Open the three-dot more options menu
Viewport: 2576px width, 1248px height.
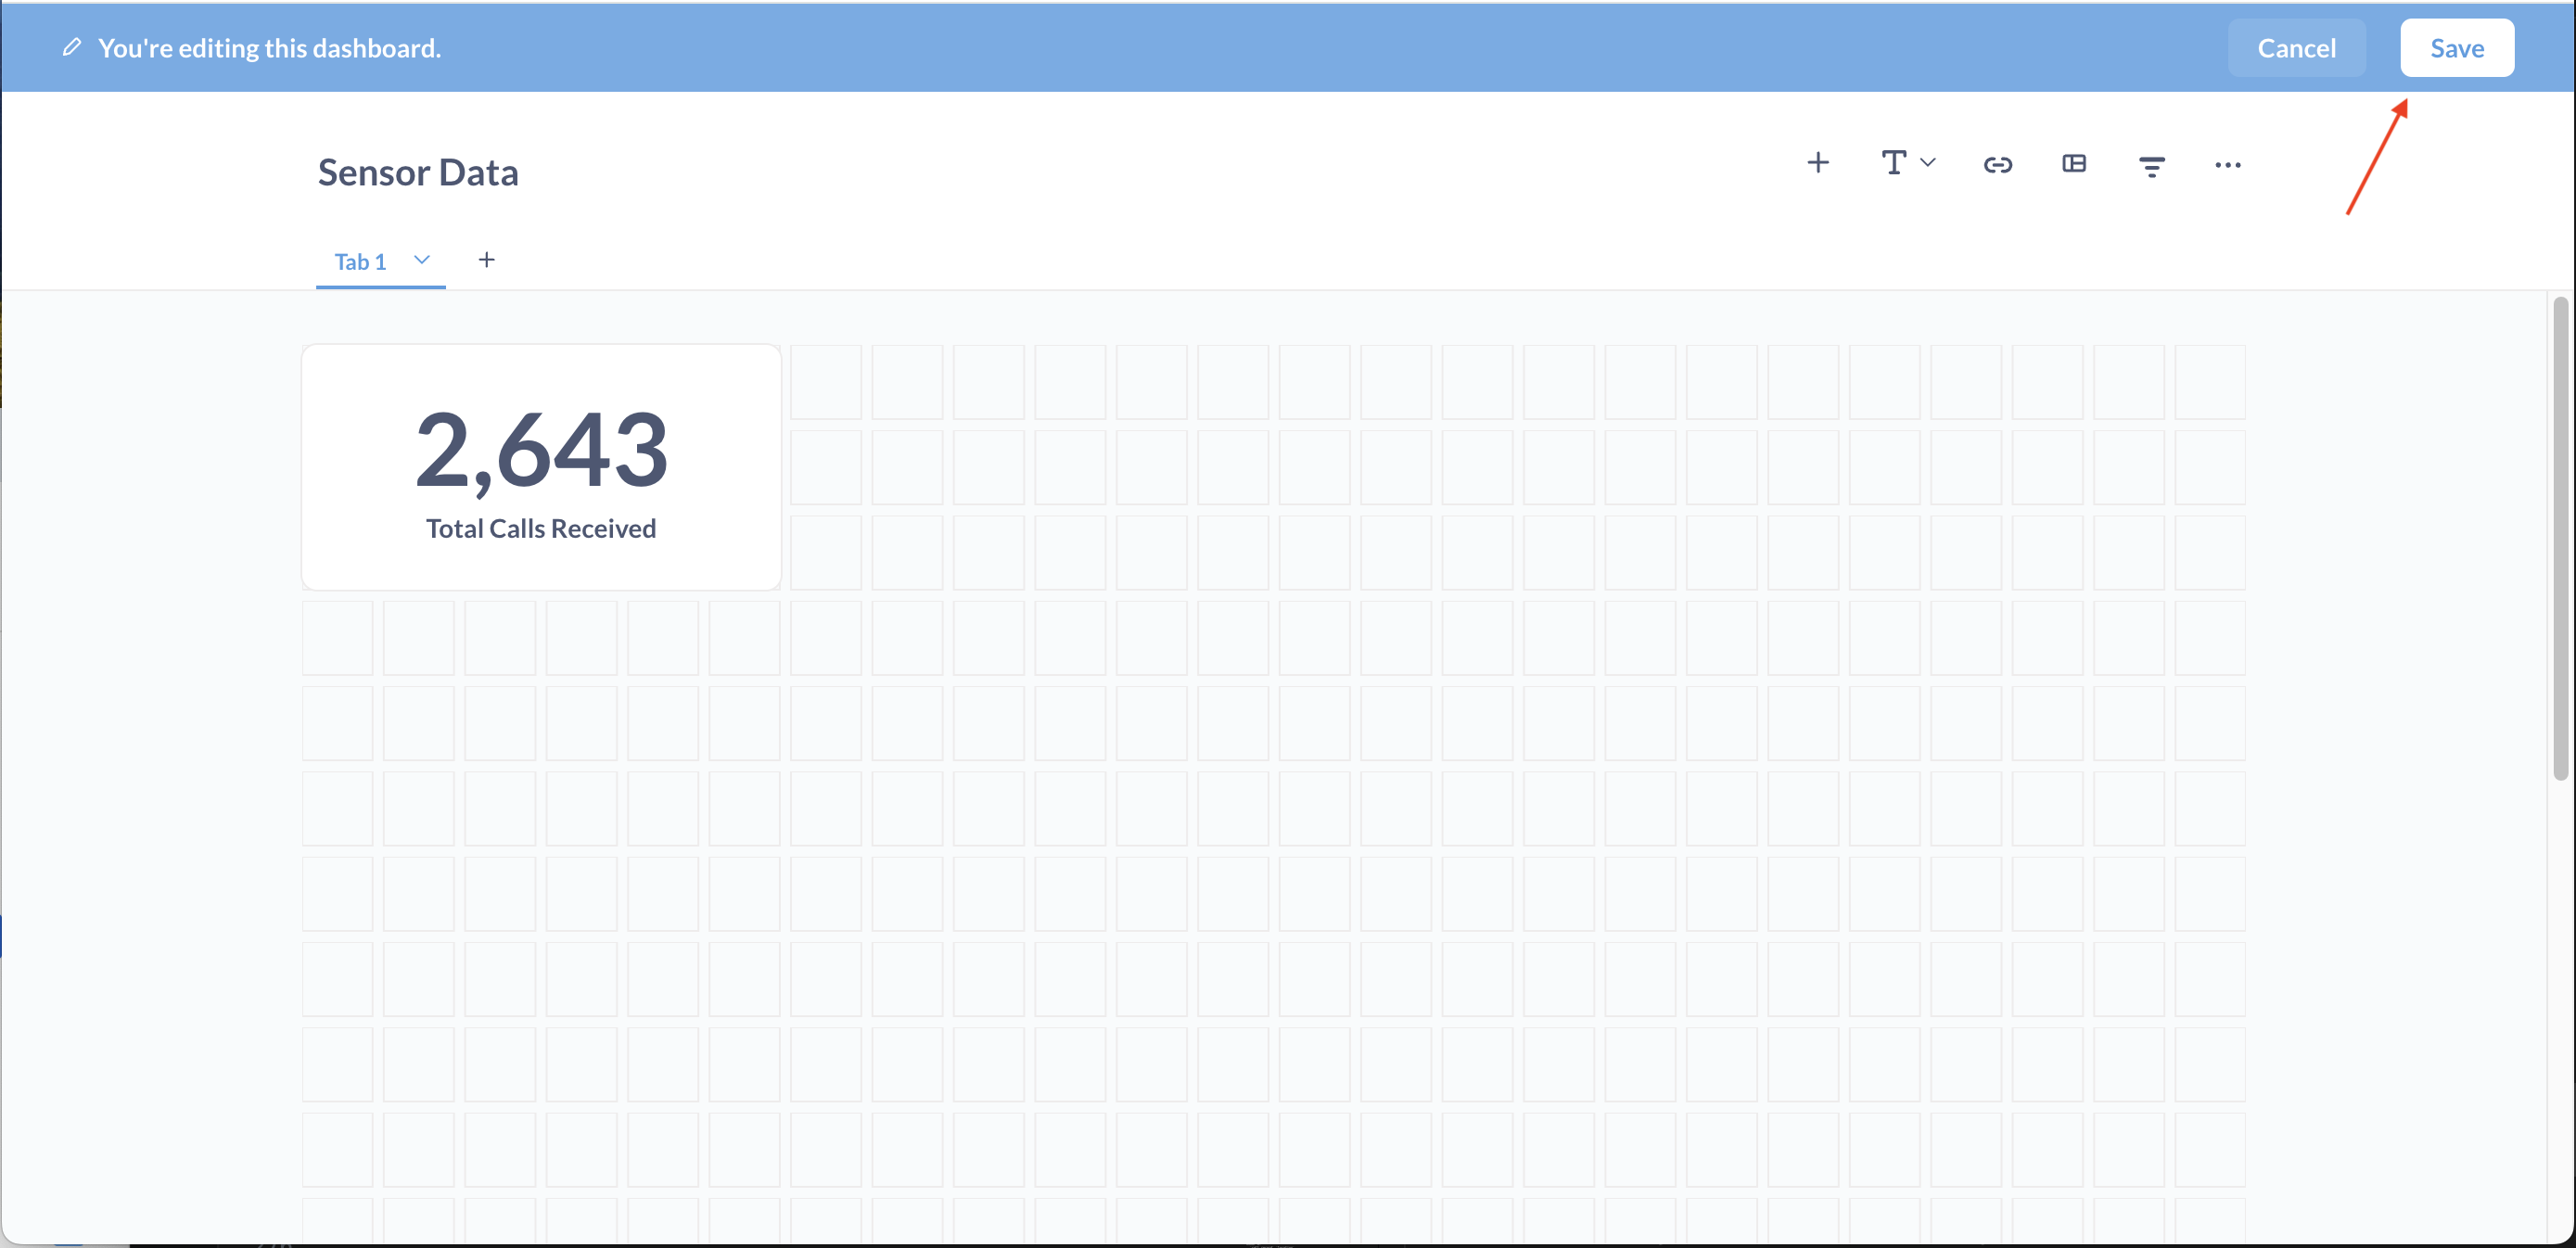[x=2227, y=165]
